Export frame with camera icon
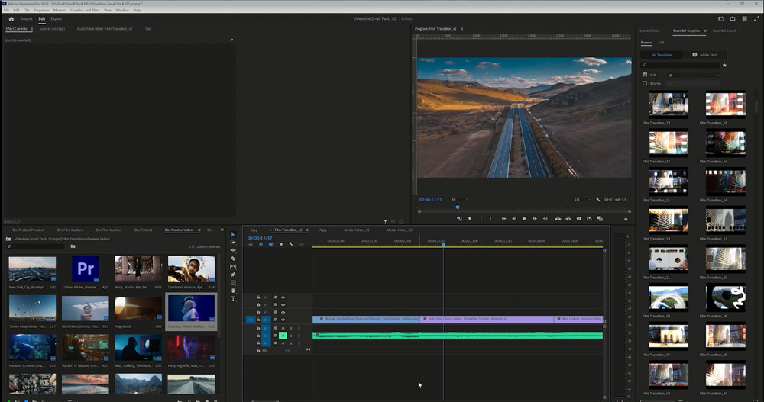 [579, 218]
